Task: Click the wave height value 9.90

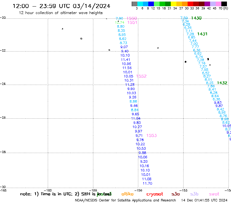Action: 131,89
